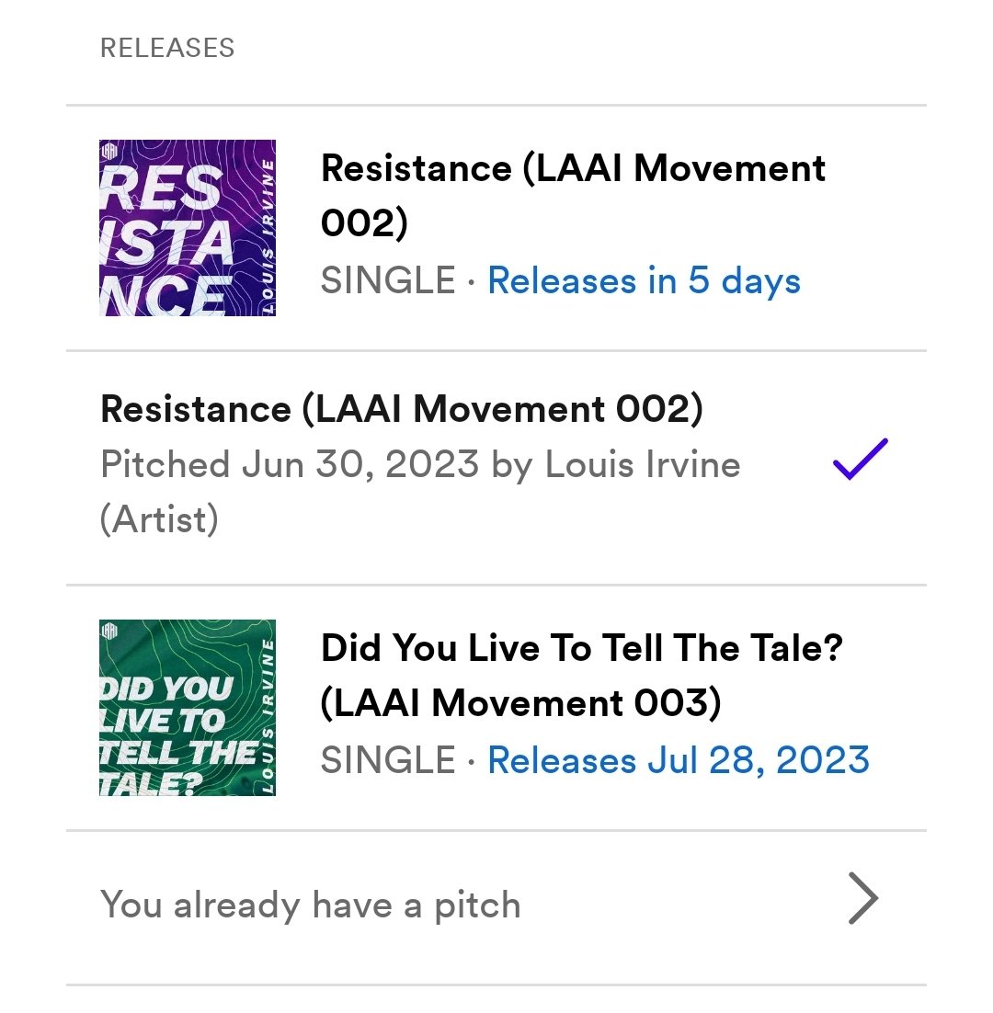The height and width of the screenshot is (1013, 993).
Task: Open Did You Live To Tell The Tale? title
Action: click(582, 647)
